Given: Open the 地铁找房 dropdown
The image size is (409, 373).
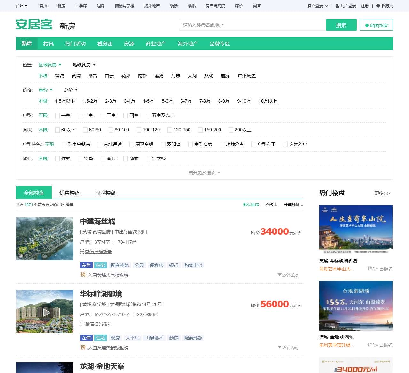Looking at the screenshot, I should coord(84,65).
